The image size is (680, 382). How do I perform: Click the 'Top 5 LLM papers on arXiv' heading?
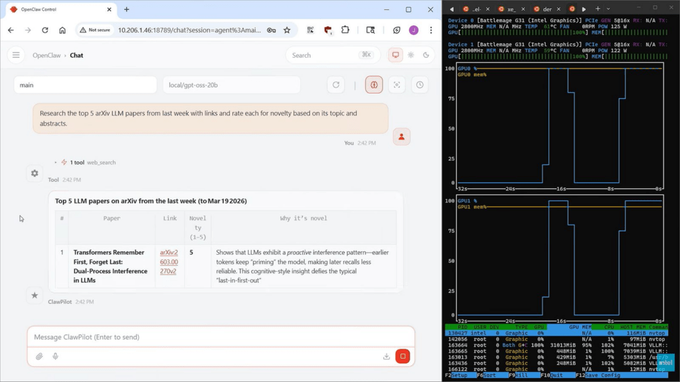(x=151, y=201)
